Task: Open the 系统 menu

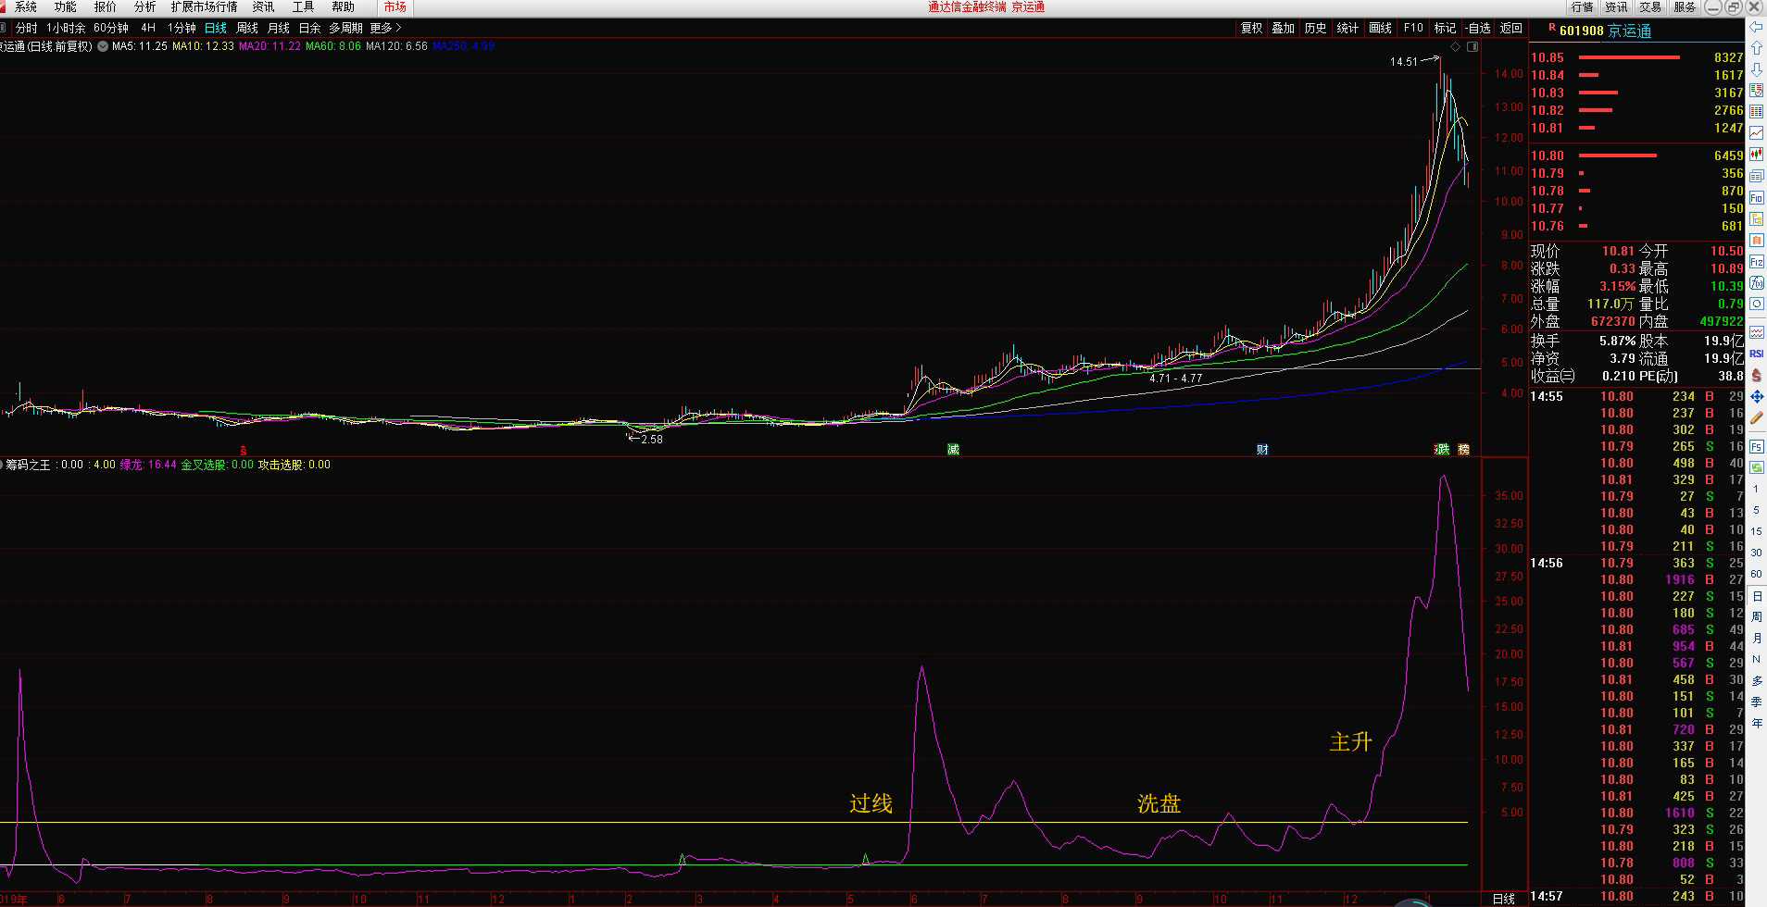Action: pos(26,6)
